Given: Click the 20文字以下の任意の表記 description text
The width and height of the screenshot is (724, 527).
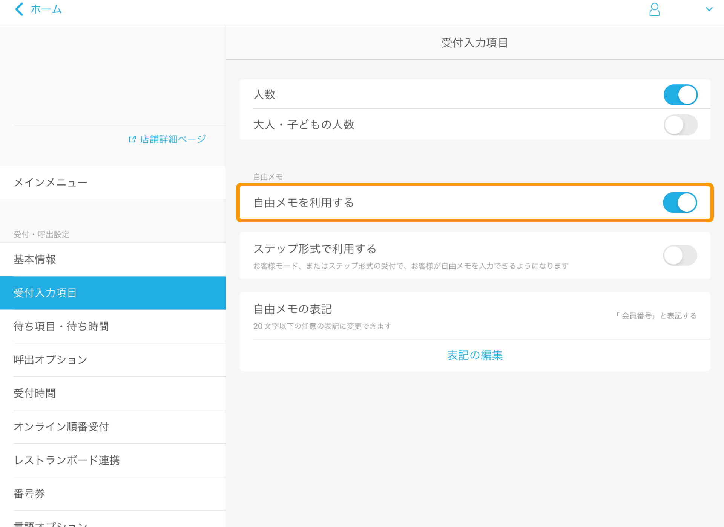Looking at the screenshot, I should [322, 326].
